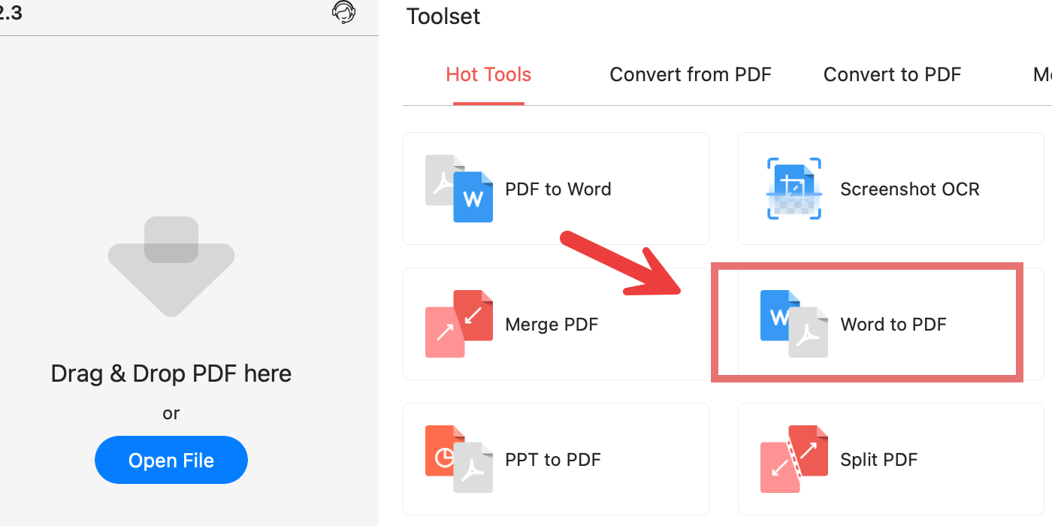Click the Drag & Drop PDF area
This screenshot has width=1052, height=526.
pos(171,373)
